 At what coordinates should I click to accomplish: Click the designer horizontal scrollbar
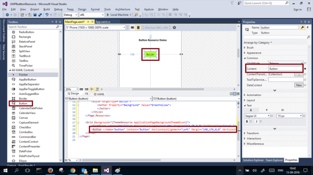pos(168,89)
